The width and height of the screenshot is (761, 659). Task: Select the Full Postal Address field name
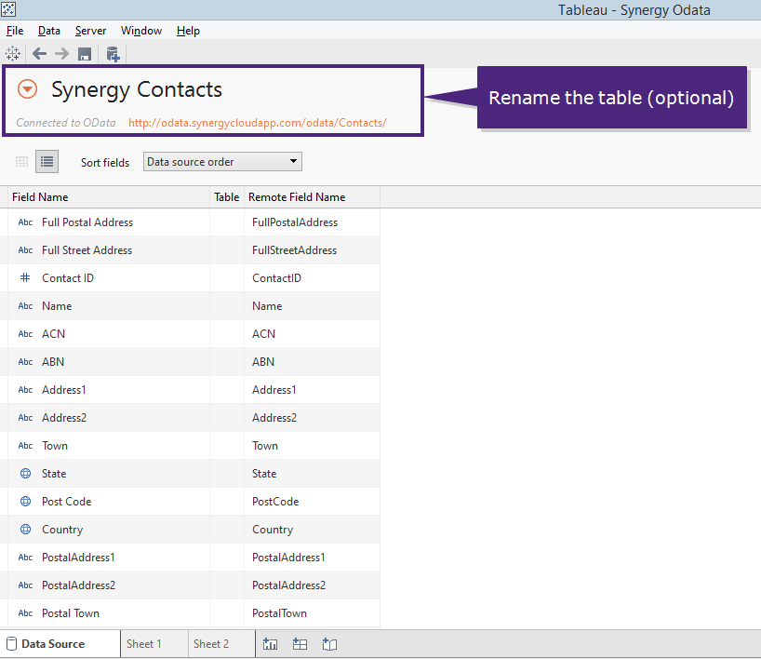[87, 222]
